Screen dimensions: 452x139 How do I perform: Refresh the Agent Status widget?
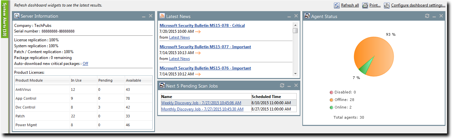427,16
